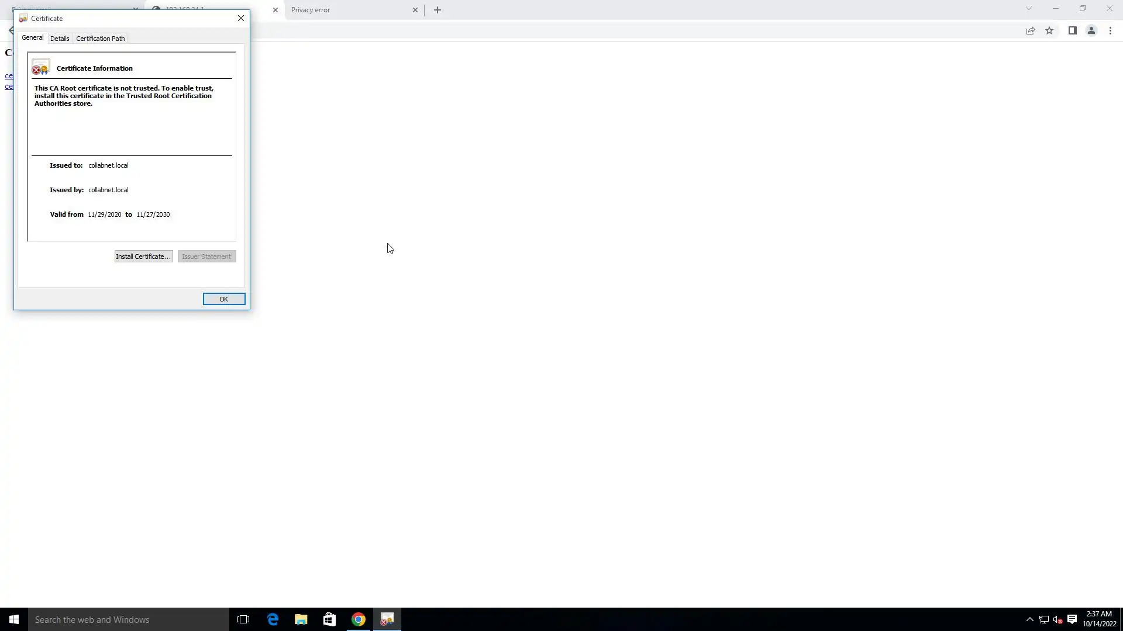Click Install Certificate button
The image size is (1123, 631).
point(143,256)
